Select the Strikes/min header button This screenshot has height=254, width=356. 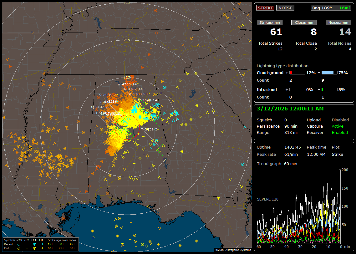(x=269, y=23)
